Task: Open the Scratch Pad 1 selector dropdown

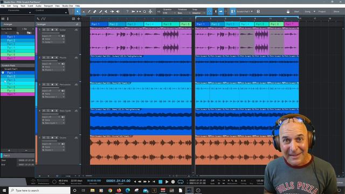Action: [245, 11]
